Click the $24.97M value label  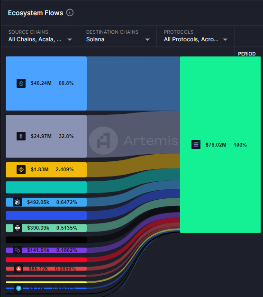click(41, 136)
